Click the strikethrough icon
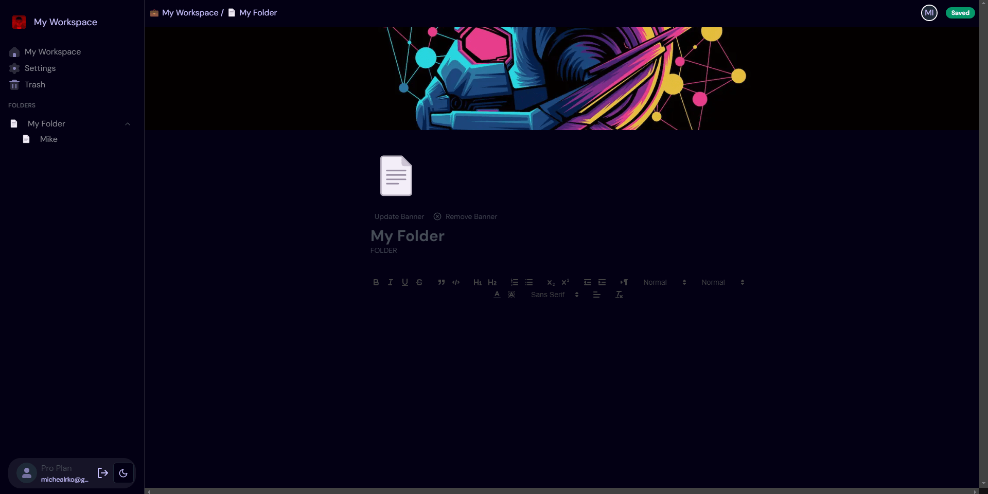This screenshot has width=988, height=494. [419, 282]
